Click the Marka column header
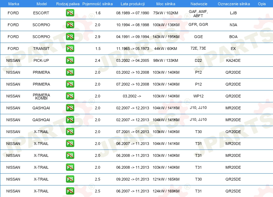 [14, 4]
